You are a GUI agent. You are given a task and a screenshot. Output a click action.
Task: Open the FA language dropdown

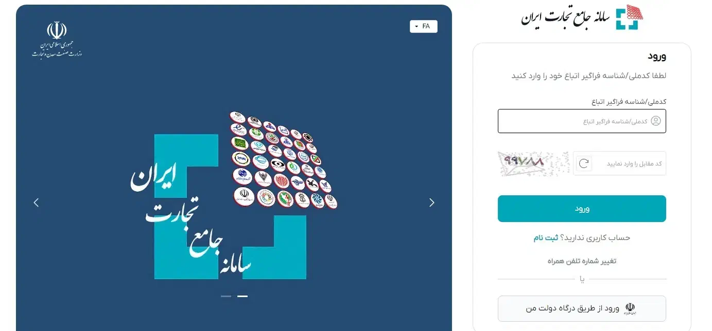pyautogui.click(x=423, y=26)
